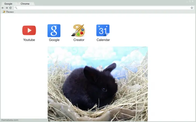Switch to the Chrome tab

[x=25, y=4]
